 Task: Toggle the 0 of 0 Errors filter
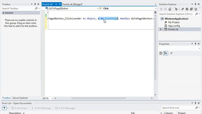click(x=19, y=108)
